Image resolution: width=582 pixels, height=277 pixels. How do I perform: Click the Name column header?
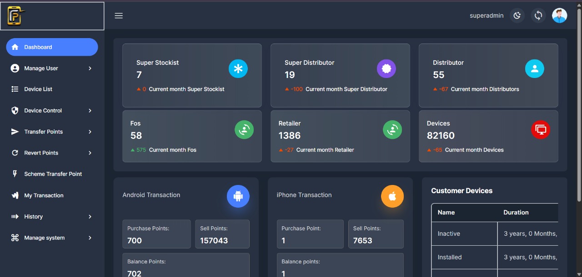coord(446,213)
